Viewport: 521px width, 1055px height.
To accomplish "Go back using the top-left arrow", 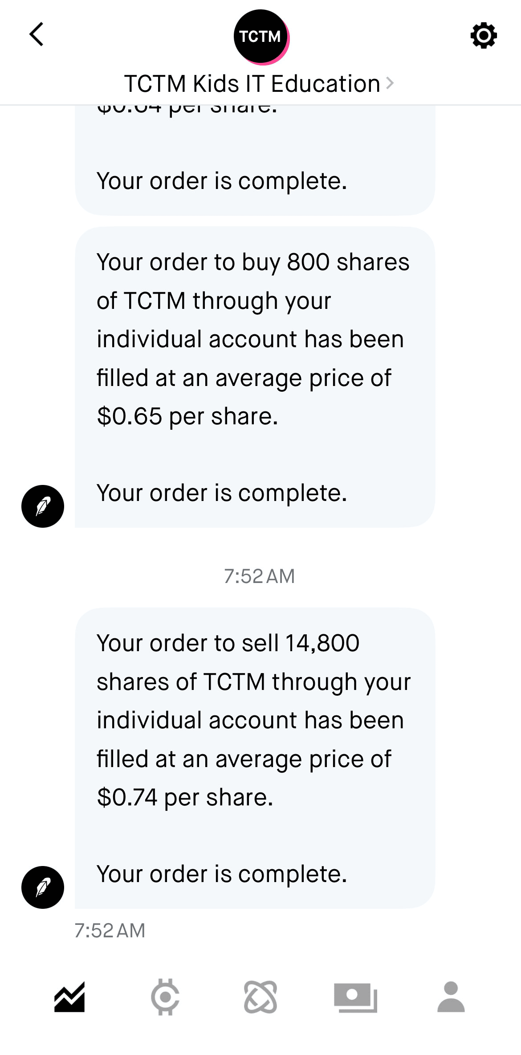I will pyautogui.click(x=37, y=34).
